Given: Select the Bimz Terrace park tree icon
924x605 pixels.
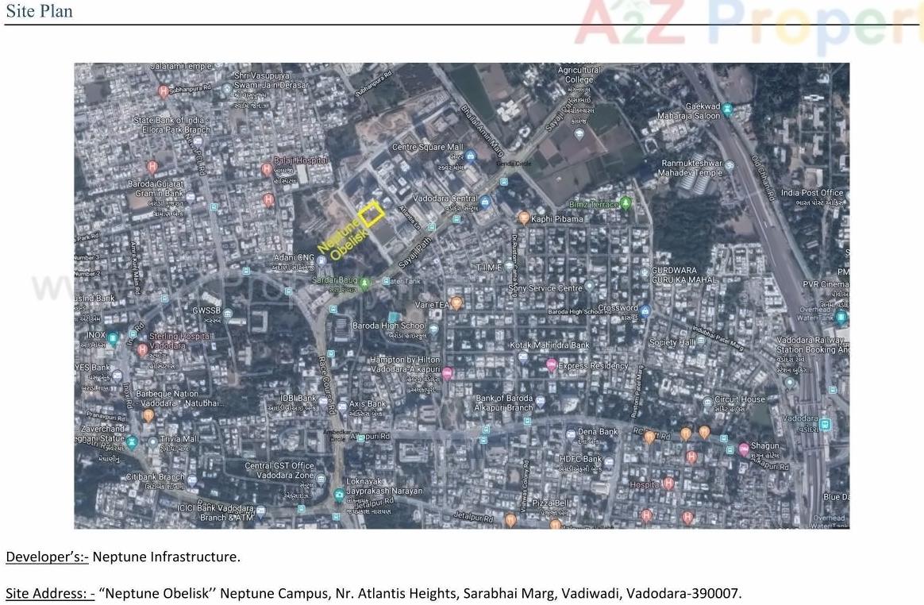Looking at the screenshot, I should coord(625,203).
